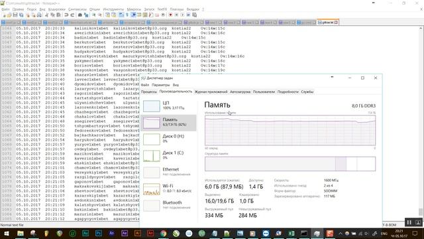Viewport: 424px width, 239px height.
Task: Copy selection using Notepad++ toolbar icon
Action: coord(52,15)
